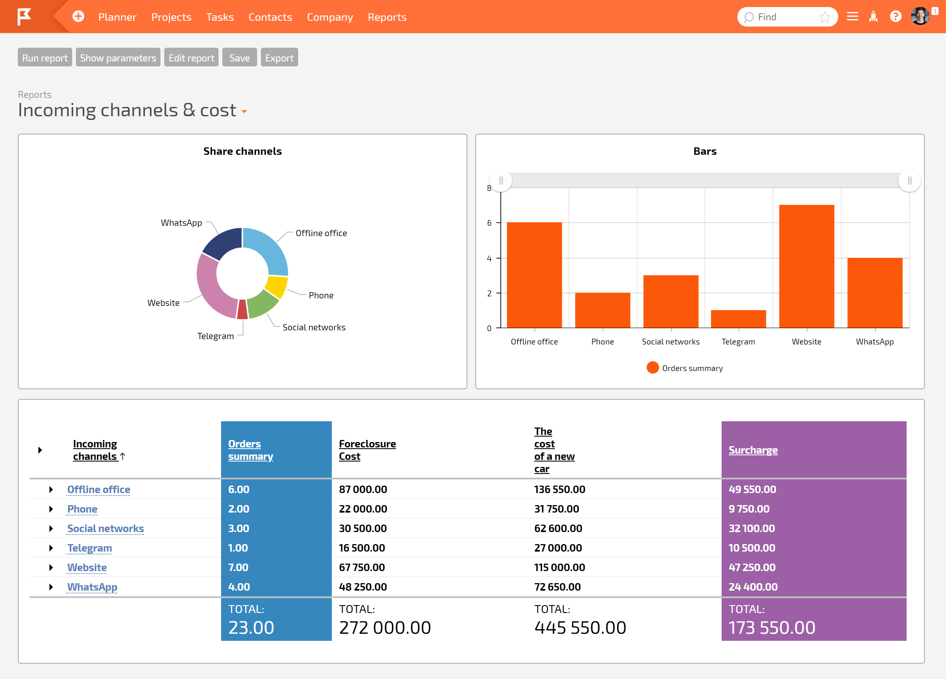Sort by Orders summary column
The width and height of the screenshot is (946, 679).
tap(250, 450)
